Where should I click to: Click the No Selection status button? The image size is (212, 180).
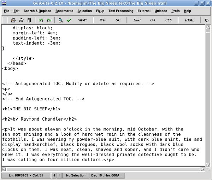[x=76, y=175]
